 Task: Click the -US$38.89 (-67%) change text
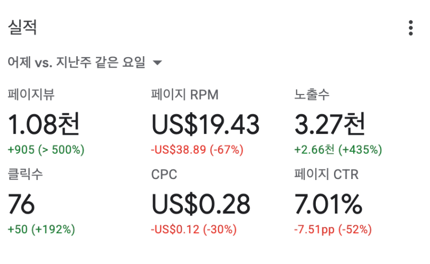pos(197,150)
